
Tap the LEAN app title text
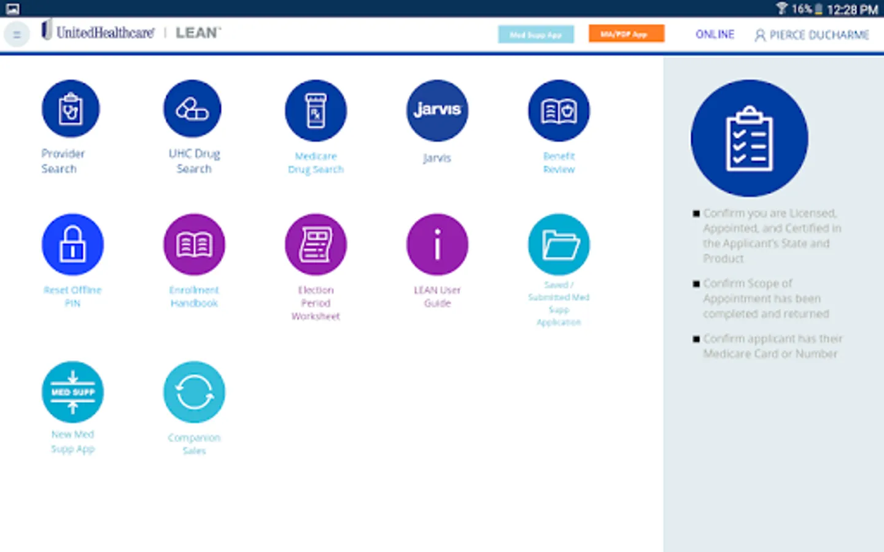pos(198,33)
